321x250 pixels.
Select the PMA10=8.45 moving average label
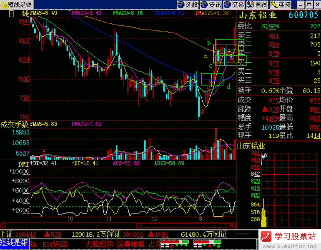coord(86,13)
